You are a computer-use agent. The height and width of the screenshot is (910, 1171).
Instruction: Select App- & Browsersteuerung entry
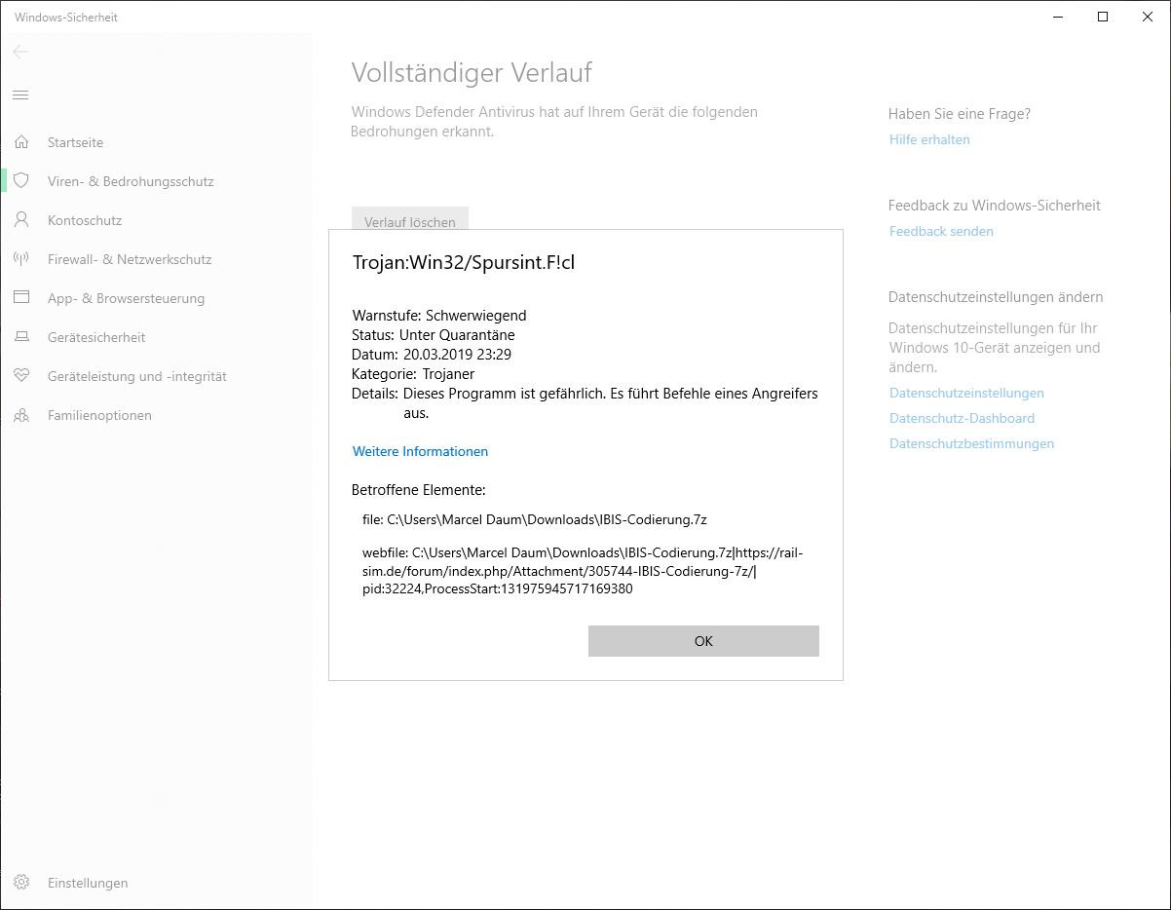click(126, 298)
